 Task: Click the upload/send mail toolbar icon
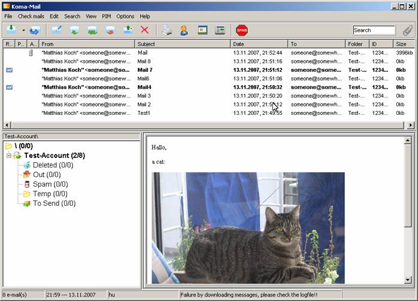point(128,29)
